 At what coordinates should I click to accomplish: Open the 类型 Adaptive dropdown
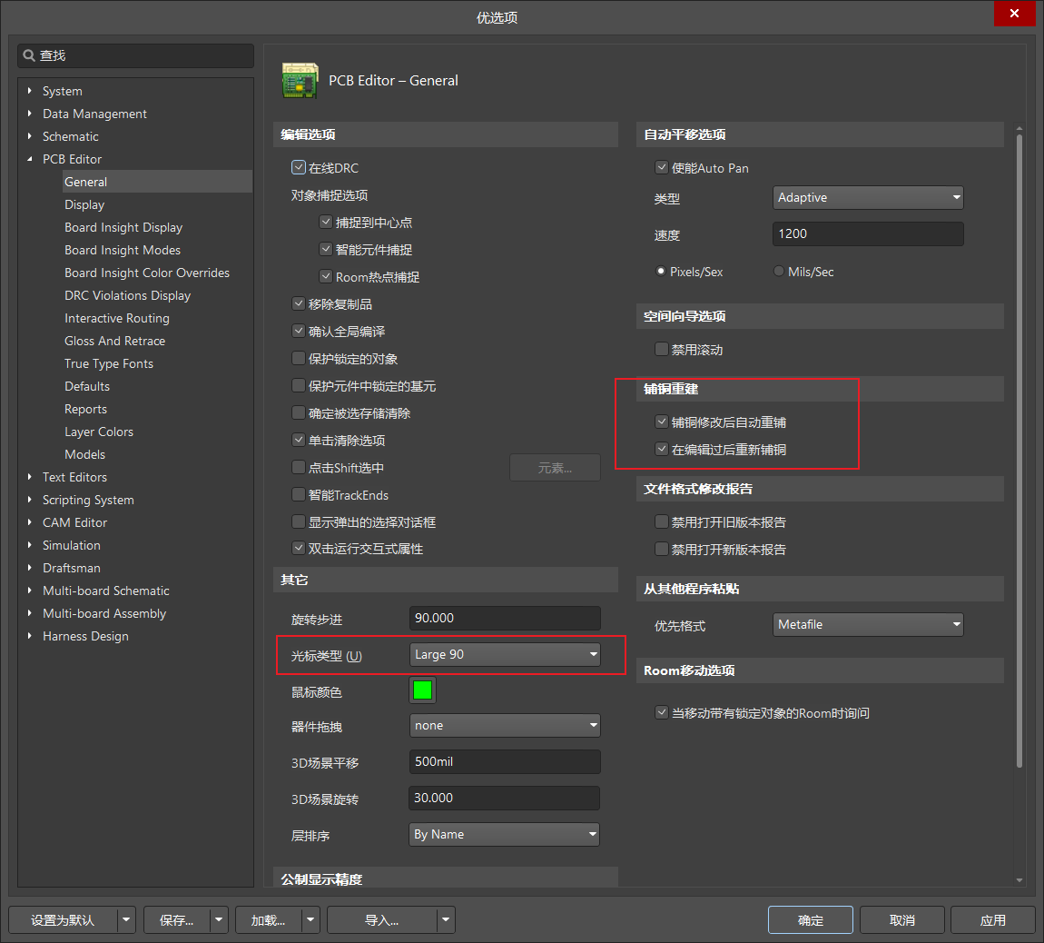(x=868, y=197)
